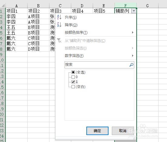Screen dimensions: 167x142
Task: Expand the 数字筛选 submenu arrow
Action: tap(133, 56)
